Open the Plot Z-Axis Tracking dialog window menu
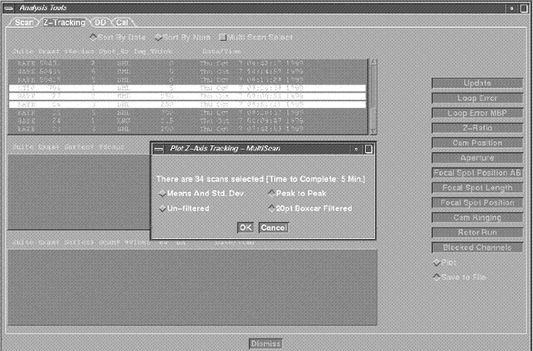Screen dimensions: 533x351 [x=159, y=149]
